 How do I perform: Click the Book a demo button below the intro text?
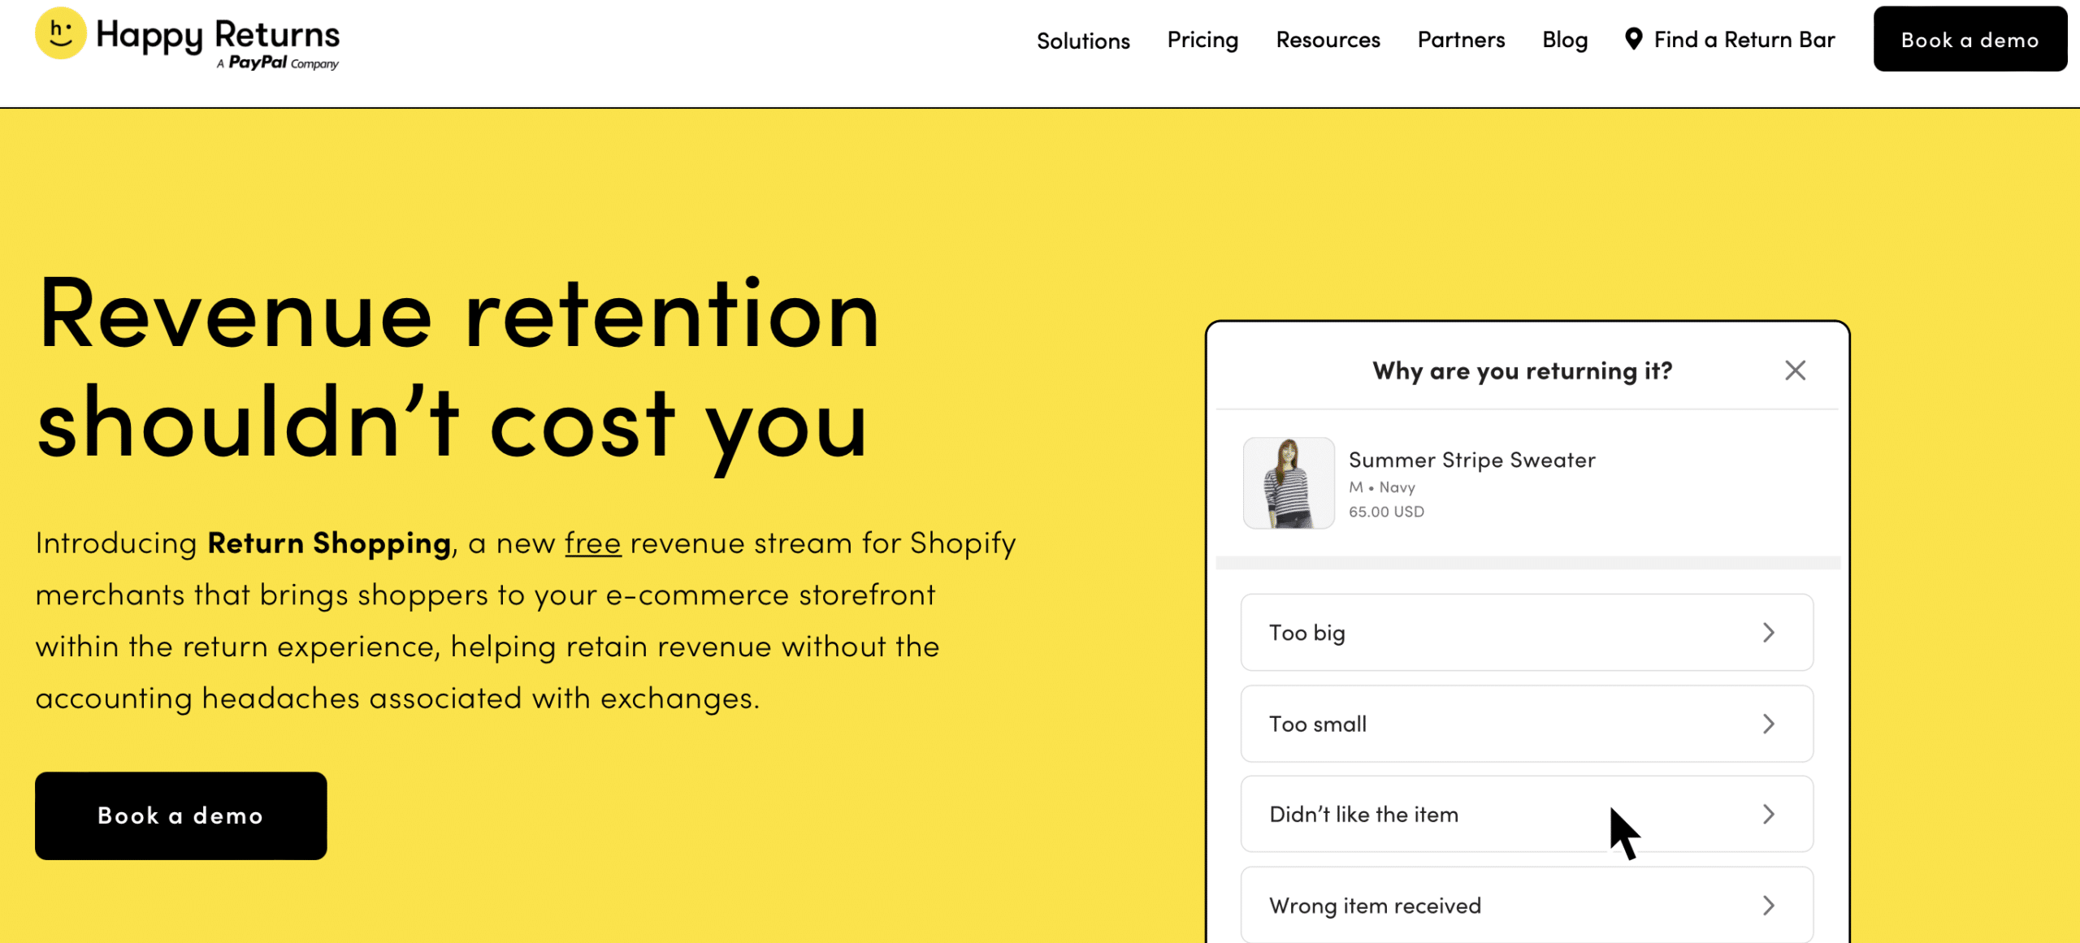click(180, 815)
